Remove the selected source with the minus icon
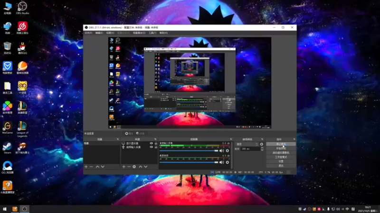This screenshot has height=213, width=380. (129, 167)
